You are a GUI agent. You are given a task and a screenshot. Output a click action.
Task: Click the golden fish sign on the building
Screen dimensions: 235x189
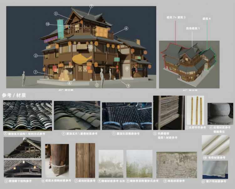point(82,59)
